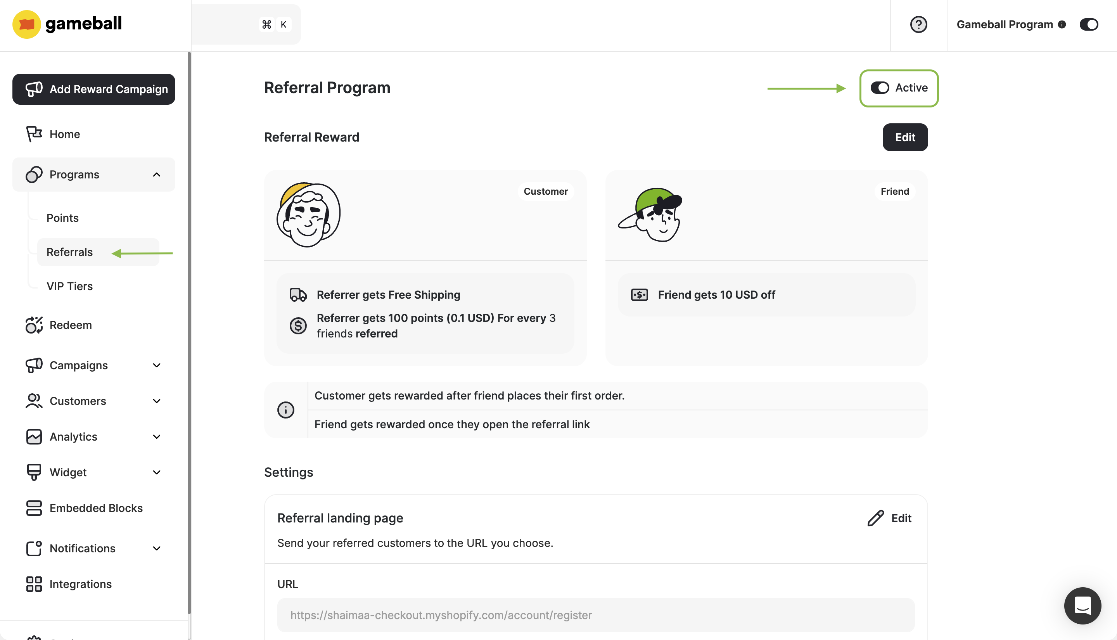Open the Home section in sidebar
This screenshot has height=640, width=1117.
[x=65, y=134]
